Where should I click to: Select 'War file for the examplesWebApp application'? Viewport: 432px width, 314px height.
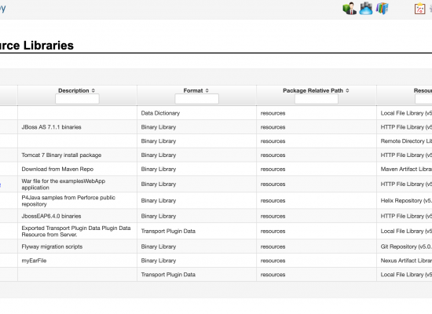[64, 184]
